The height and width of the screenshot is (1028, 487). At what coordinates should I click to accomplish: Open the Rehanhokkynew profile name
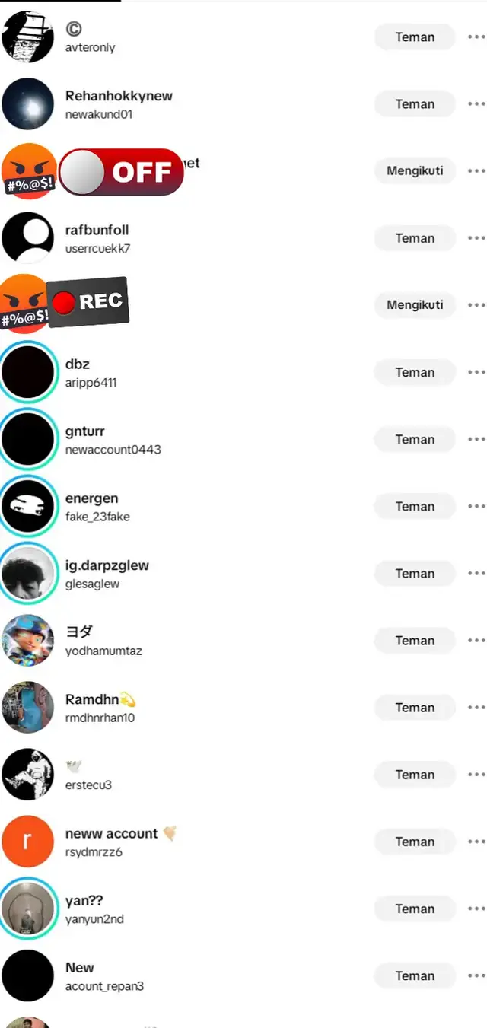119,96
